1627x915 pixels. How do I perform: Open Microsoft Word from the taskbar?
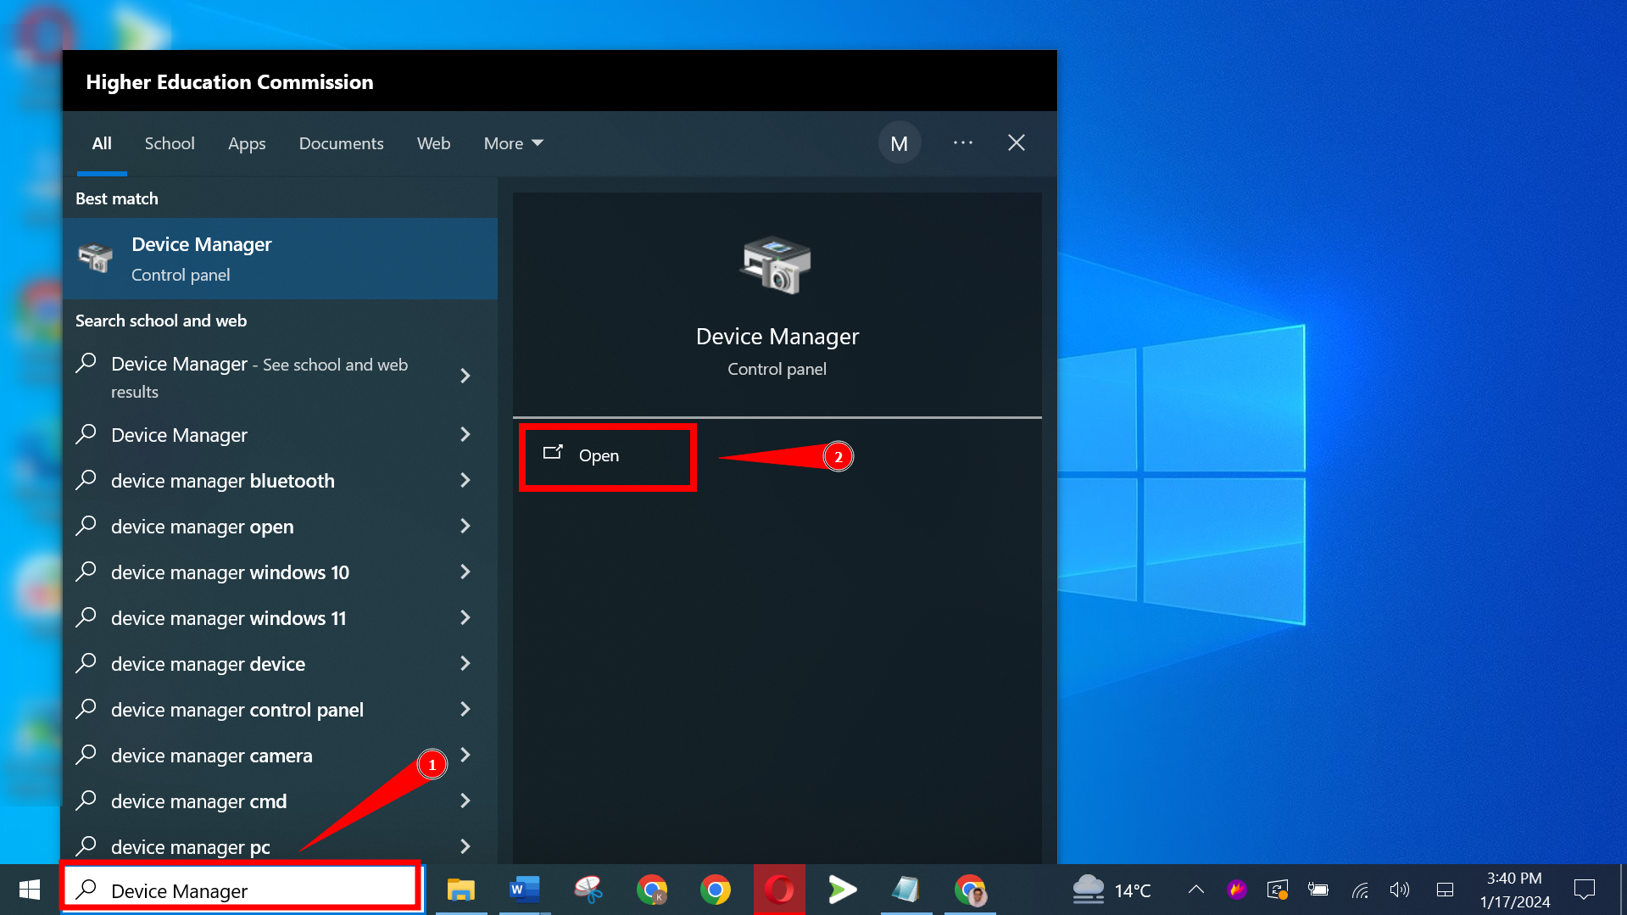[525, 890]
